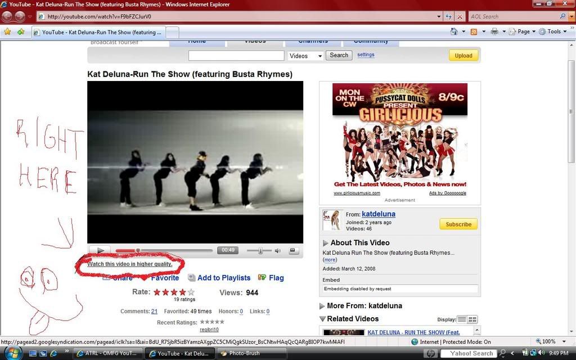Print the page using the printer icon
This screenshot has height=360, width=576.
pyautogui.click(x=494, y=31)
